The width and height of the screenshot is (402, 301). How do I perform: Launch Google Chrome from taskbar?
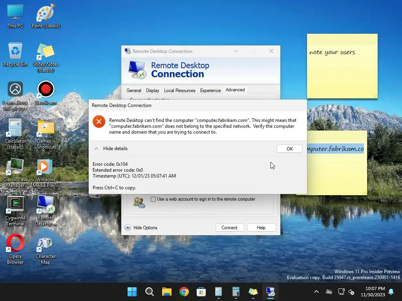click(184, 292)
